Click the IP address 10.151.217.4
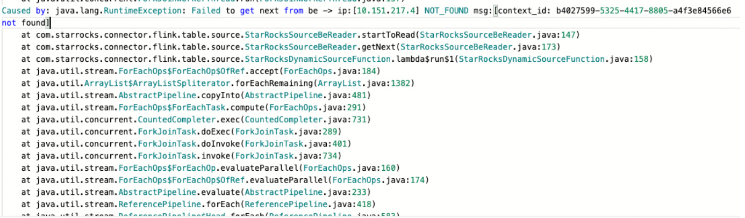The height and width of the screenshot is (218, 745). 386,11
